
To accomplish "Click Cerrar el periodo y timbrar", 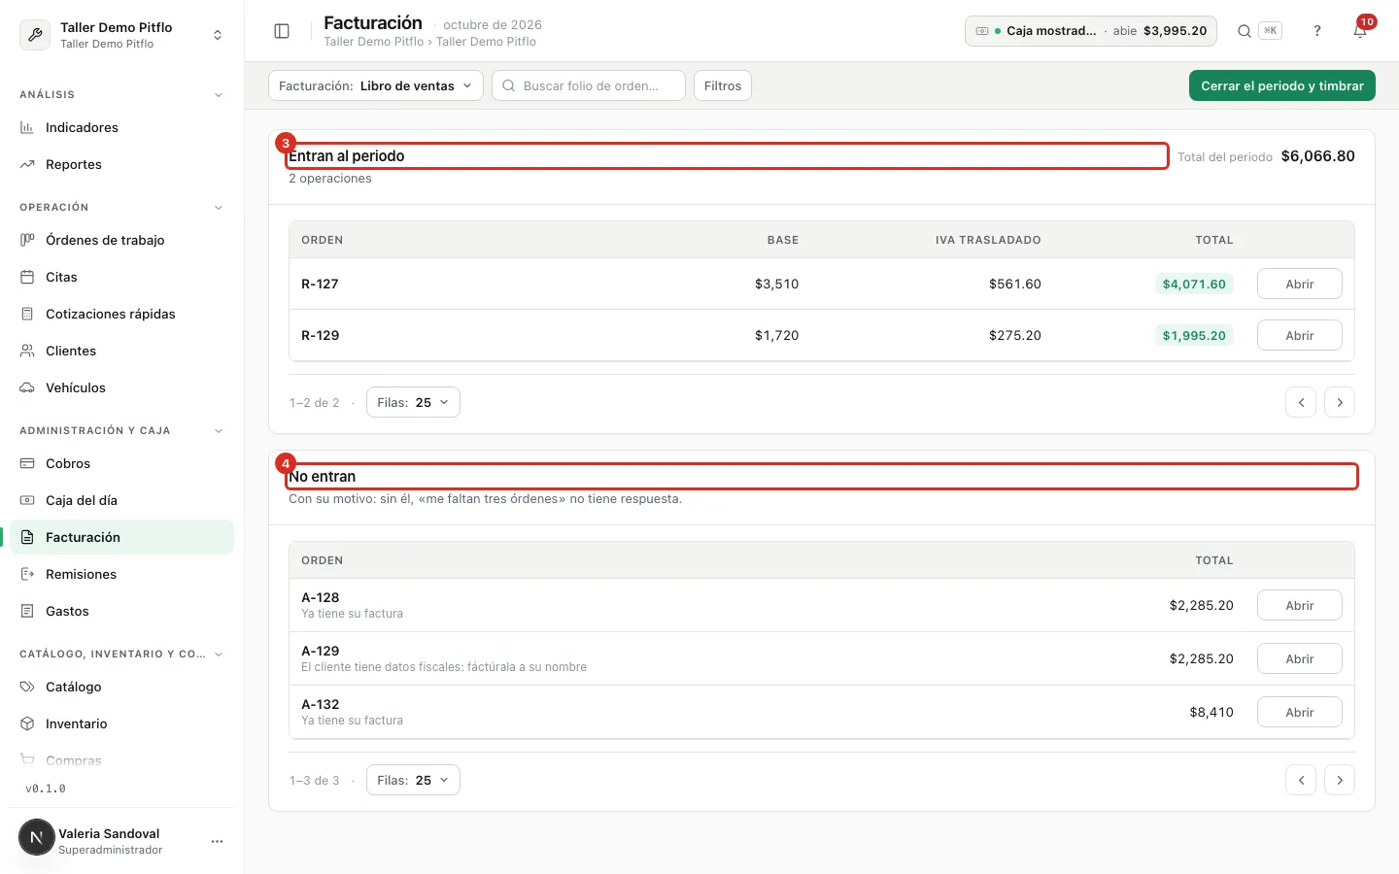I will pos(1282,85).
